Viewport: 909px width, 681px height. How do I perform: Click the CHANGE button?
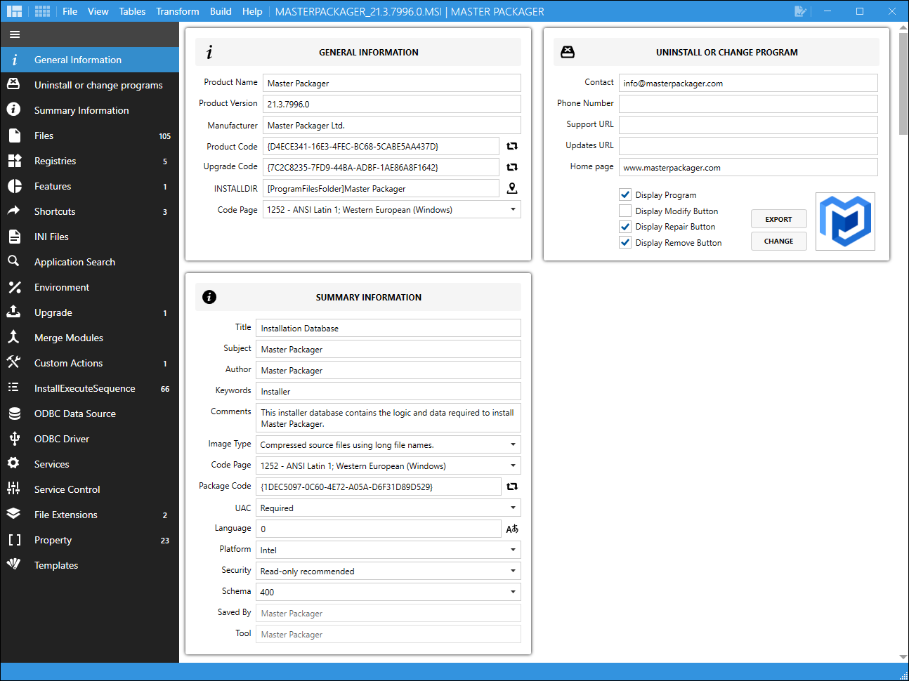pos(778,241)
